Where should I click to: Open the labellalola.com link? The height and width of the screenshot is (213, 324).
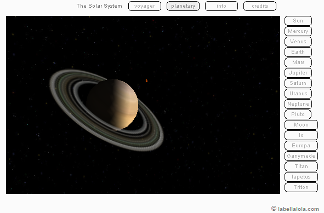tap(295, 209)
